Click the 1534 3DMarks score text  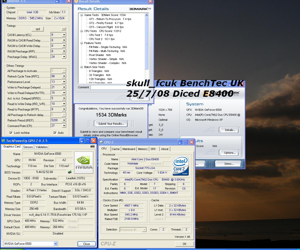[x=111, y=115]
